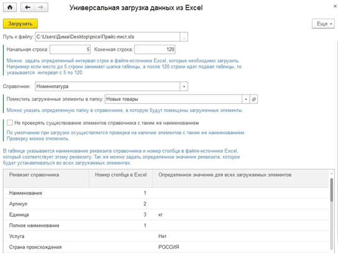Select the Услуга row value Нет
This screenshot has height=254, width=338.
click(162, 237)
